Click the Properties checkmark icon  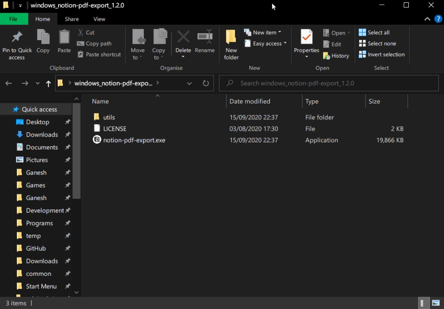click(x=306, y=37)
